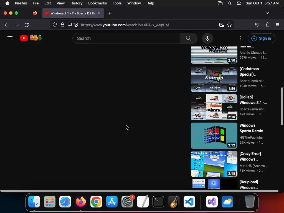
Task: Open the Firefox File menu
Action: (x=36, y=3)
